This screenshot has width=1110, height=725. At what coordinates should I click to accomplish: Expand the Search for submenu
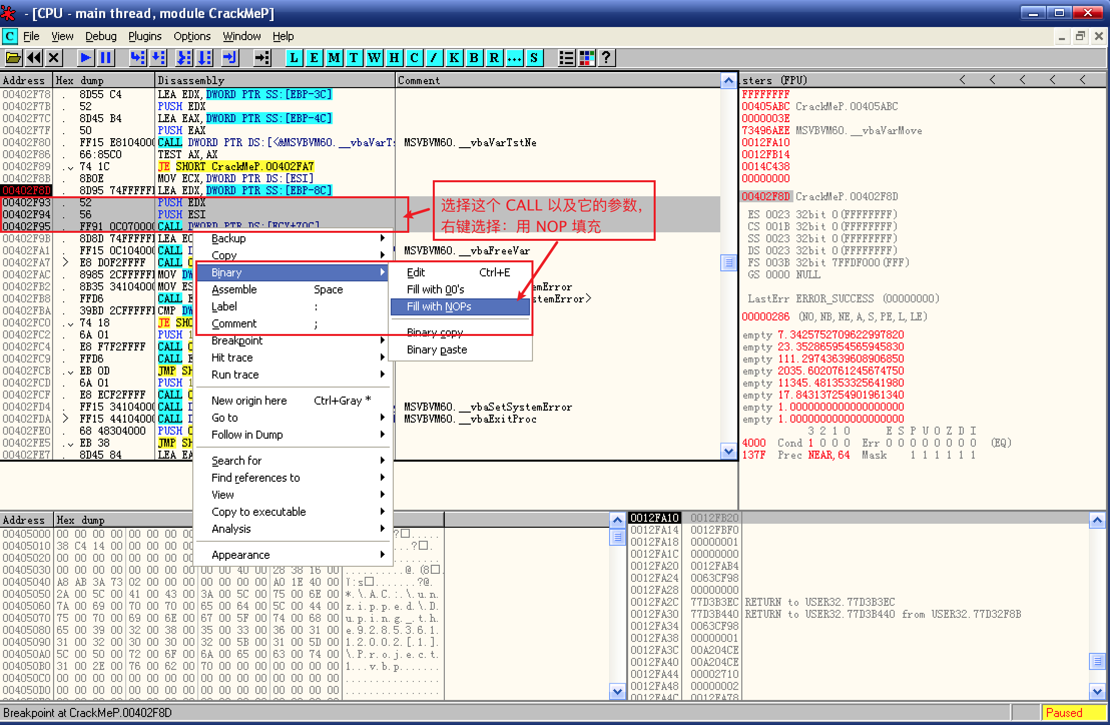[x=236, y=461]
